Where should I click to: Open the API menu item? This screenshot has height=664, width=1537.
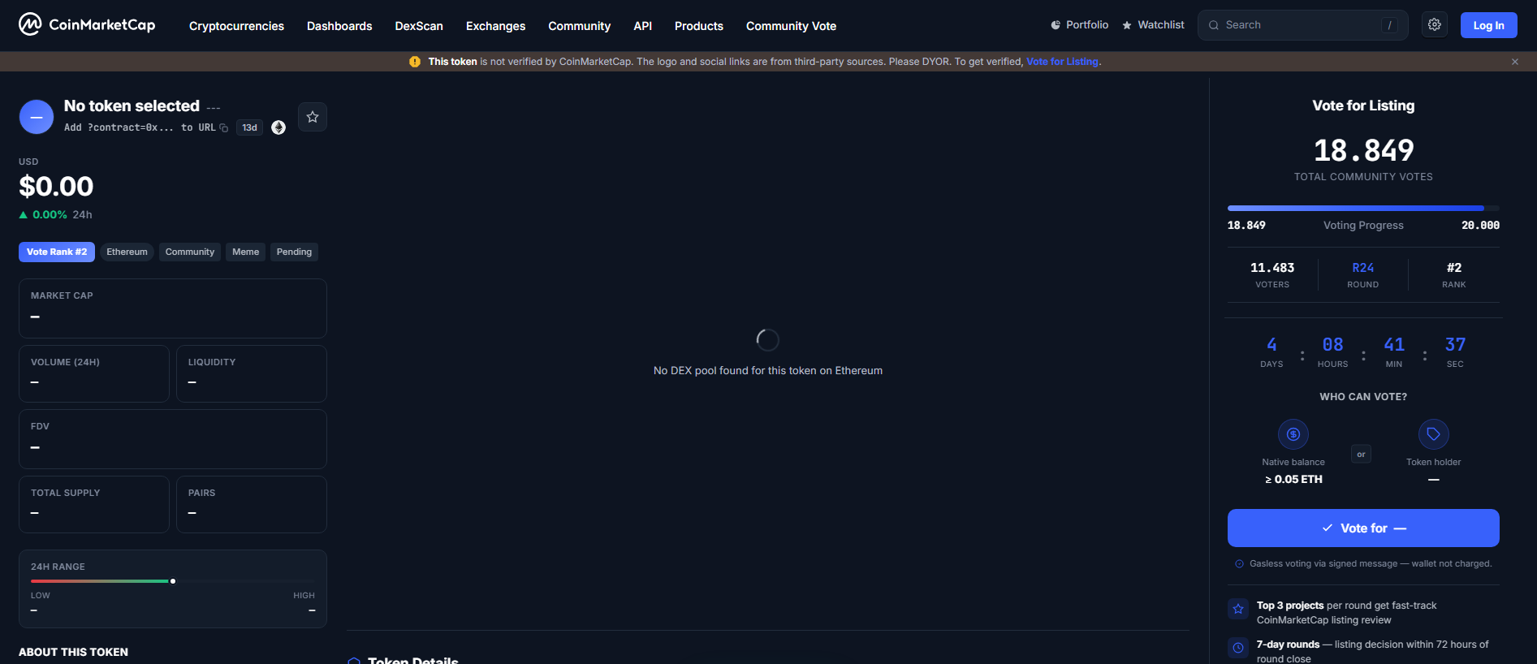coord(642,26)
